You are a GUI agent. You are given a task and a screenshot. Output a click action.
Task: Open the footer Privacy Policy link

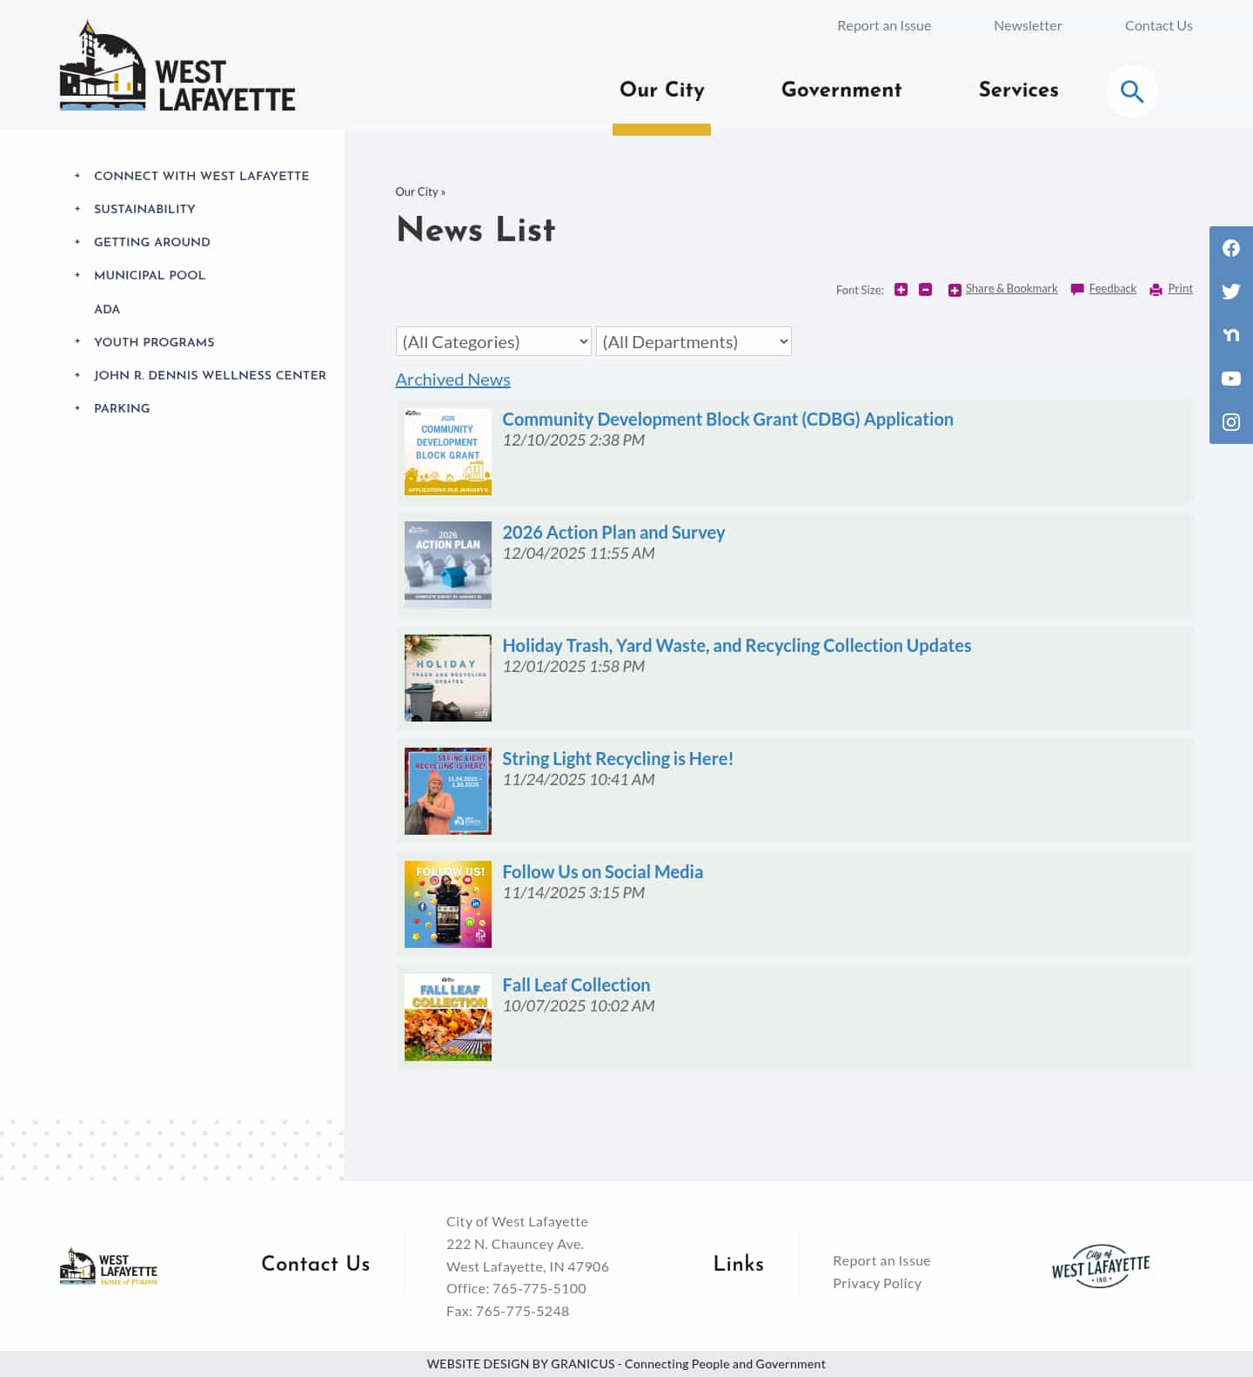click(877, 1283)
